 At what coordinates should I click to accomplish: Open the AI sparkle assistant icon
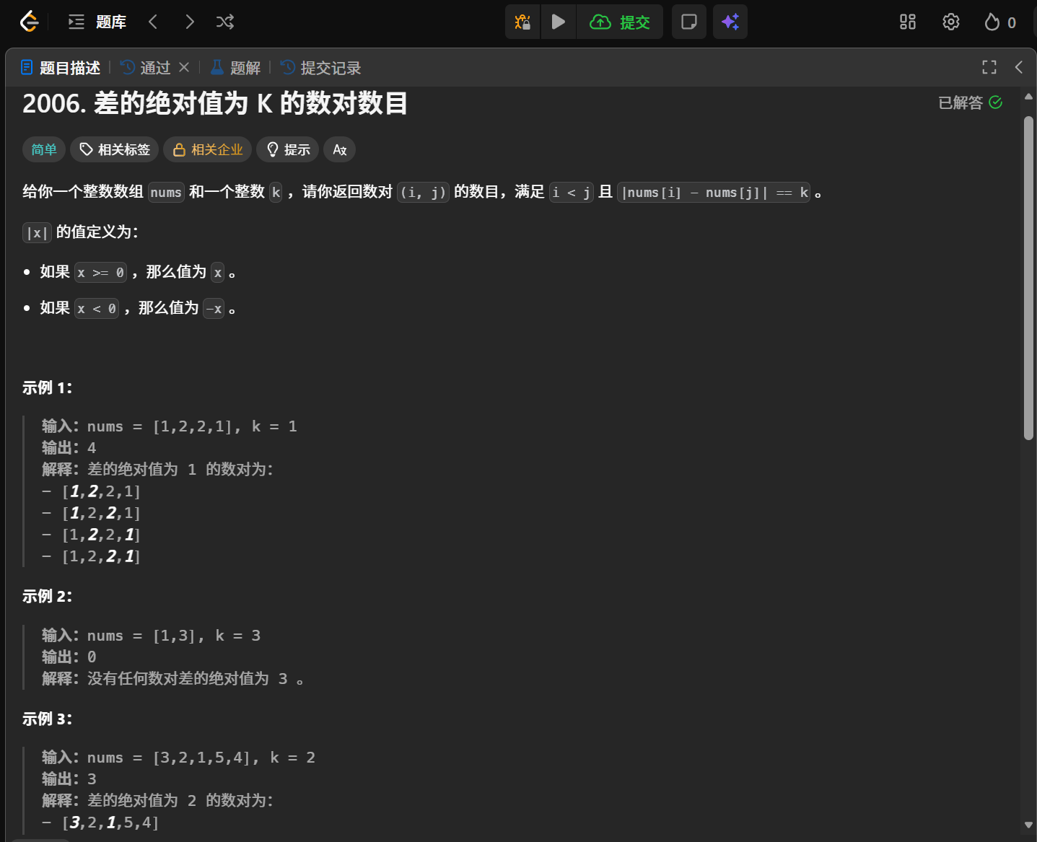coord(730,22)
